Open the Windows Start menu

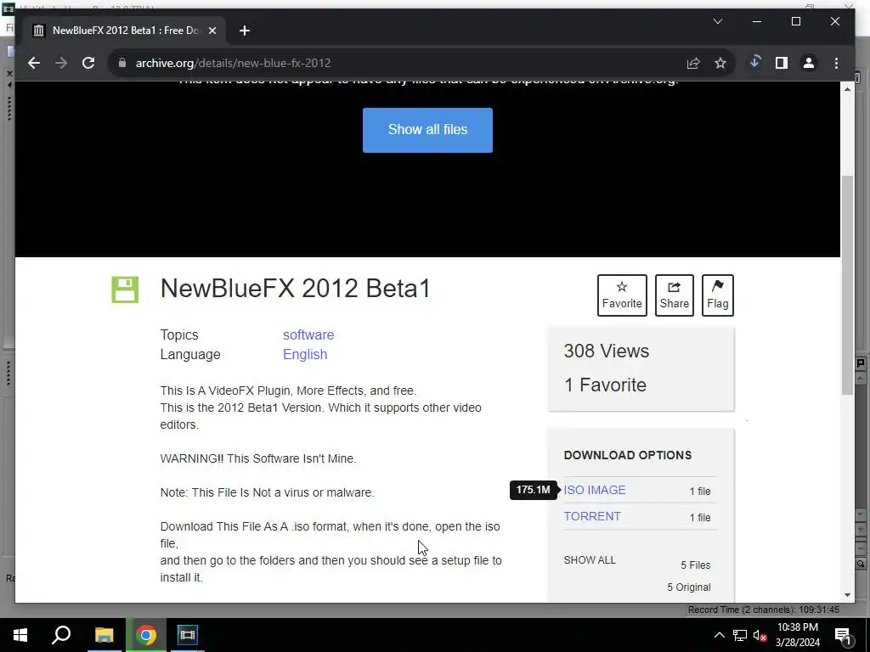pyautogui.click(x=20, y=635)
